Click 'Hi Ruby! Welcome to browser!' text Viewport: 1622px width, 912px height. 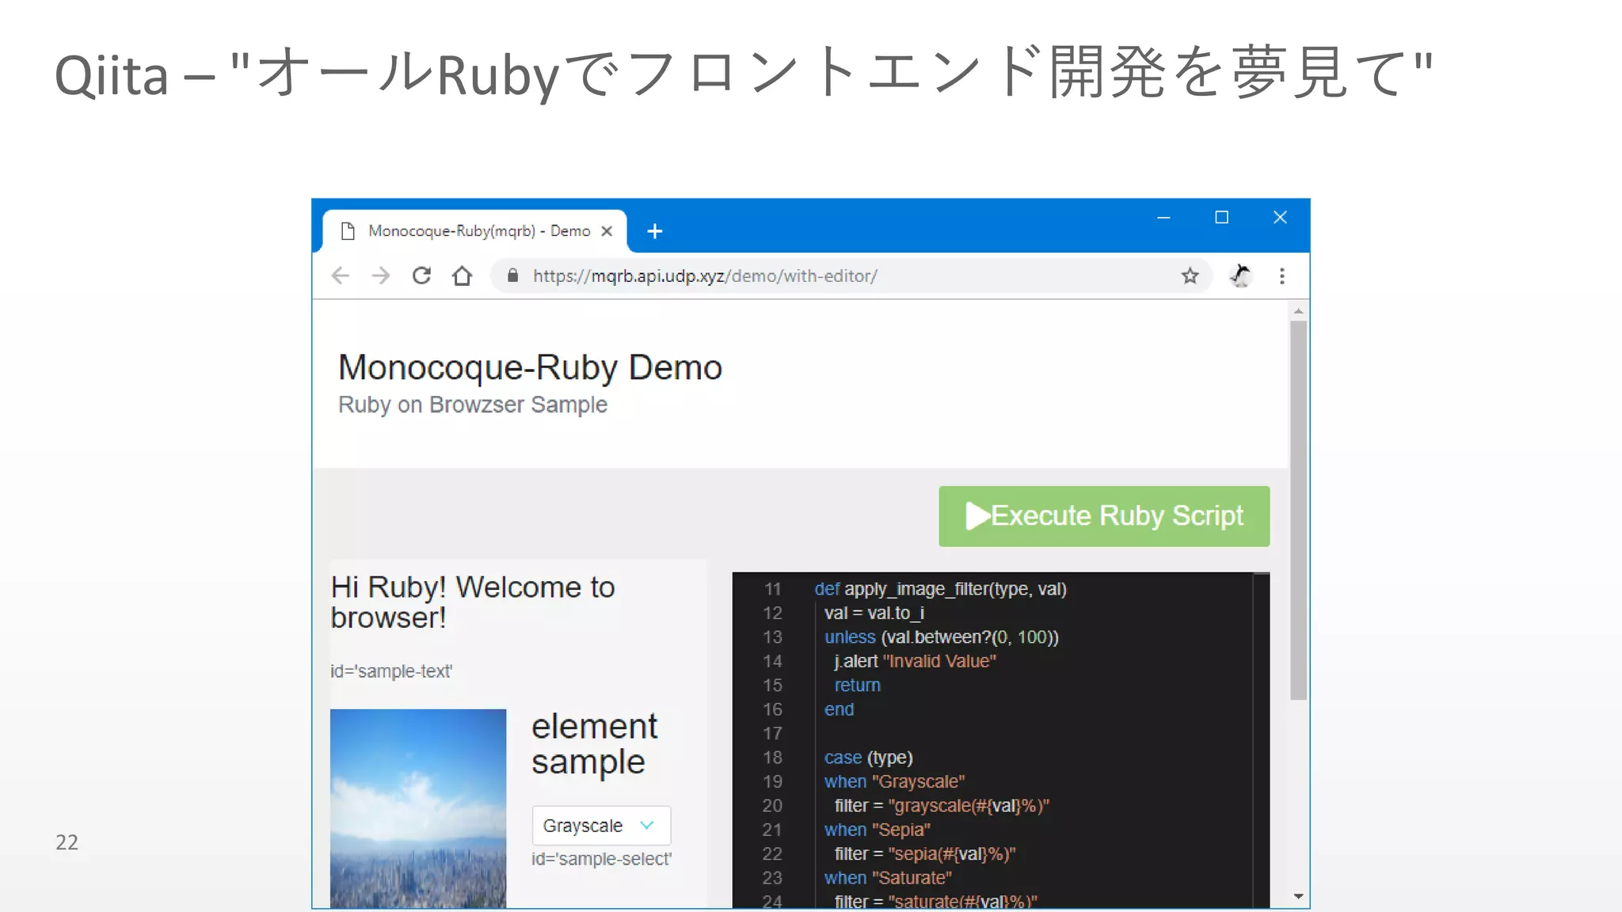(x=473, y=602)
